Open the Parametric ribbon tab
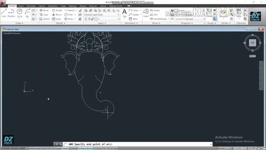The height and width of the screenshot is (150, 266). (x=53, y=6)
